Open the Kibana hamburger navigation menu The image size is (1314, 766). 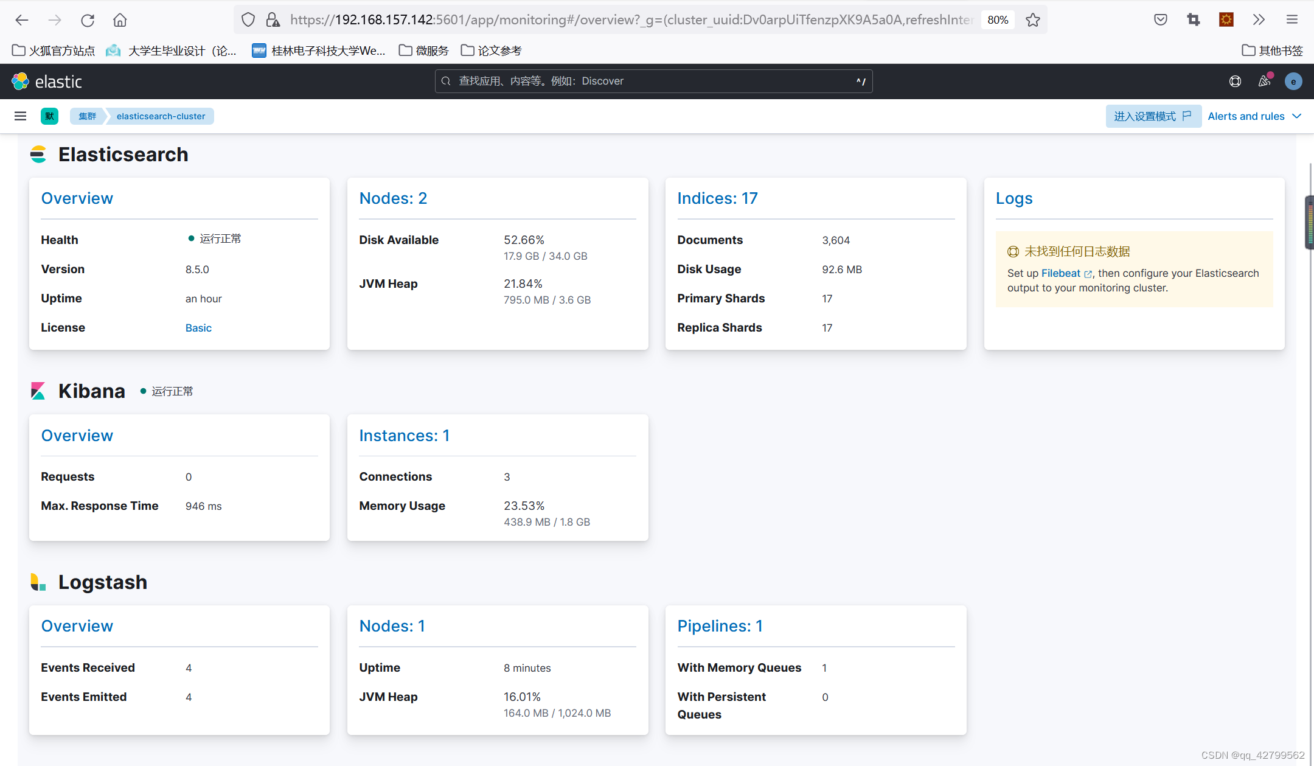[20, 116]
